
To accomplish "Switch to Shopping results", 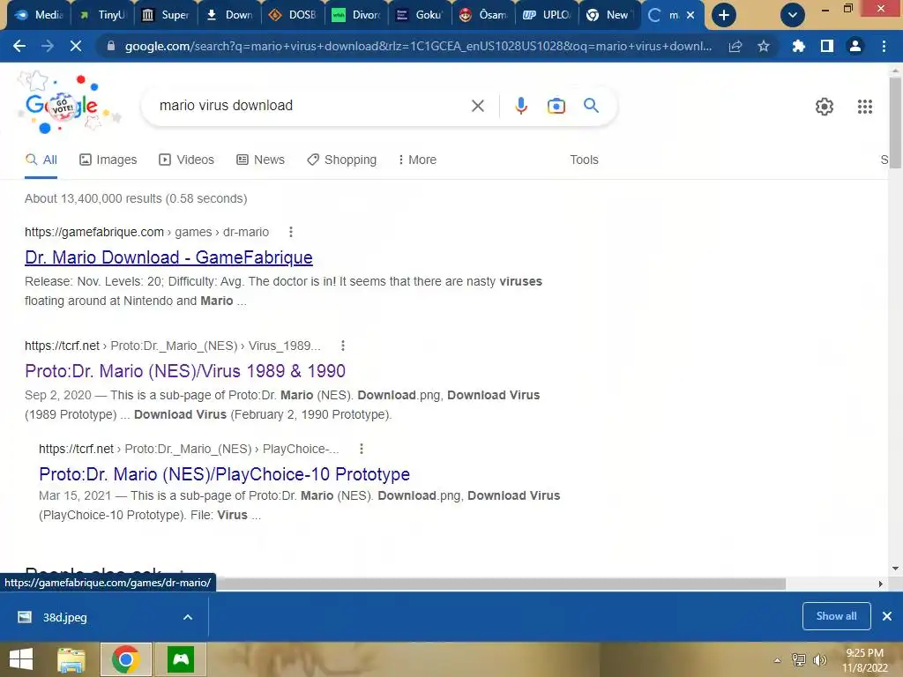I will click(x=341, y=160).
